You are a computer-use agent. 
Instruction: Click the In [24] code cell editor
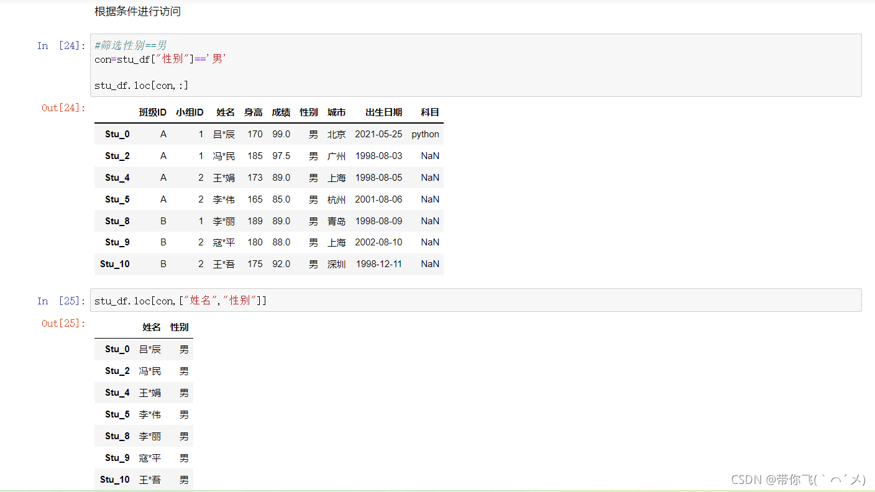(x=475, y=65)
